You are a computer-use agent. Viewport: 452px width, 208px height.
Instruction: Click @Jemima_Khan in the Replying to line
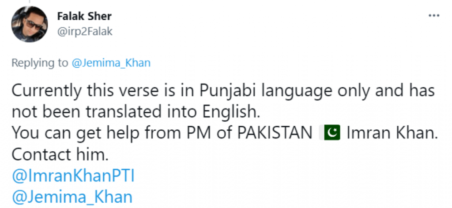point(111,63)
